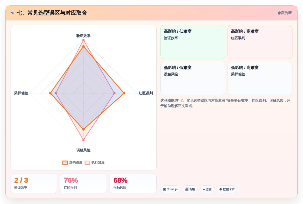Screen dimensions: 303x204
Task: Open the 象限判断 label in header
Action: [x=285, y=13]
